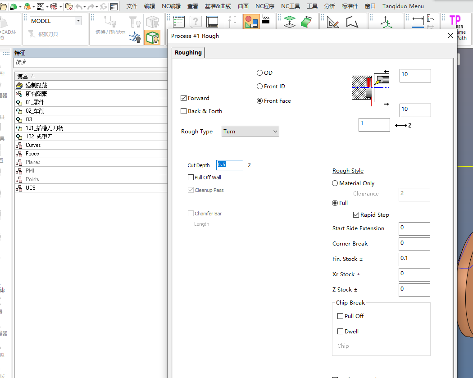Close the Process #1 Rough dialog
473x378 pixels.
450,36
